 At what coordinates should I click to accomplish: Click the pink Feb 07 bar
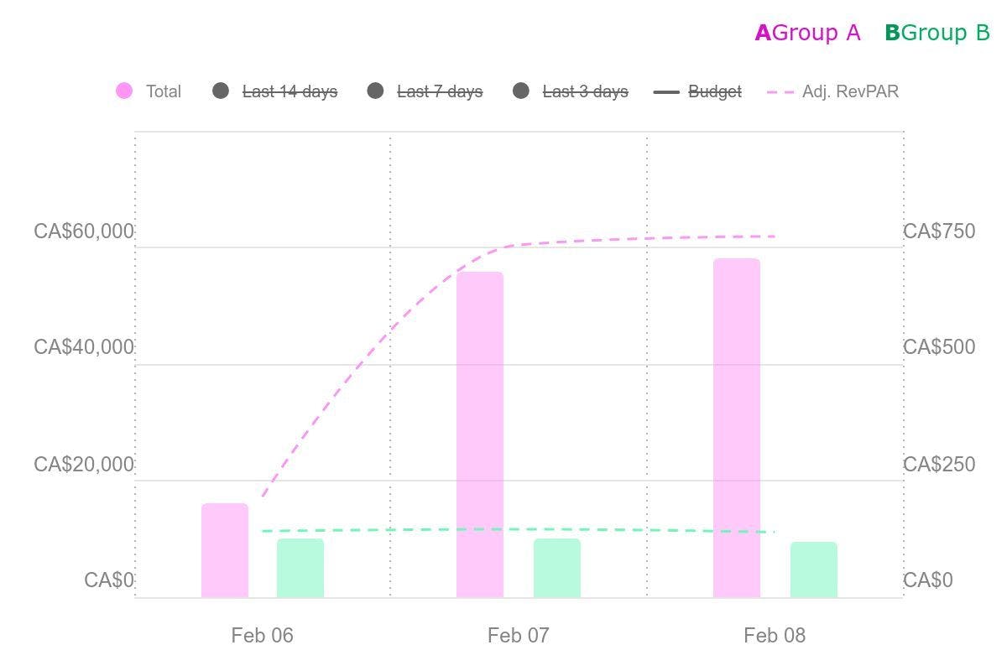click(480, 434)
